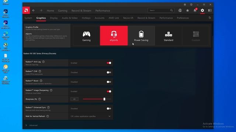Show info for Sharpness (%)
The width and height of the screenshot is (236, 132).
(39, 99)
